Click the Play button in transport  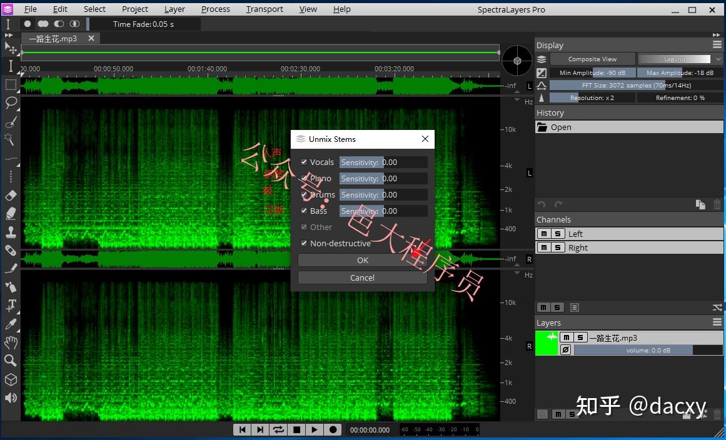click(315, 429)
